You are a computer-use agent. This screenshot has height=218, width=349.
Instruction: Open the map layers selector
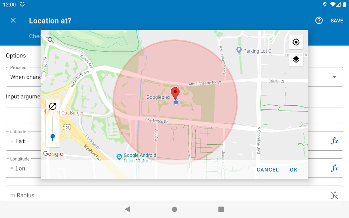pos(296,60)
